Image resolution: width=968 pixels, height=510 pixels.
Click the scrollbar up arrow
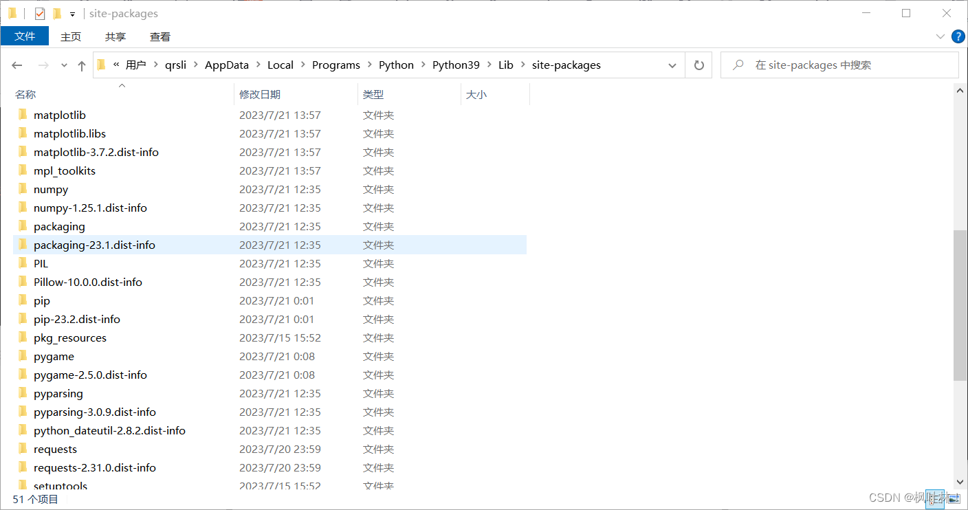tap(960, 91)
